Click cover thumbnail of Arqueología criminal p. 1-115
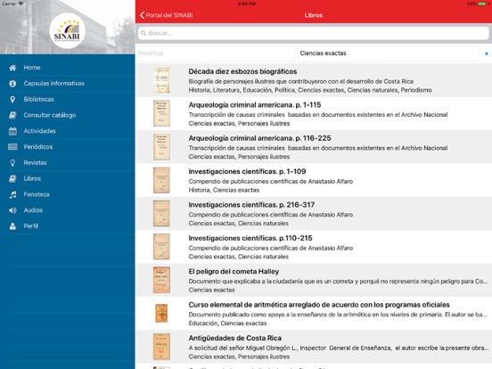492x369 pixels. pos(161,113)
